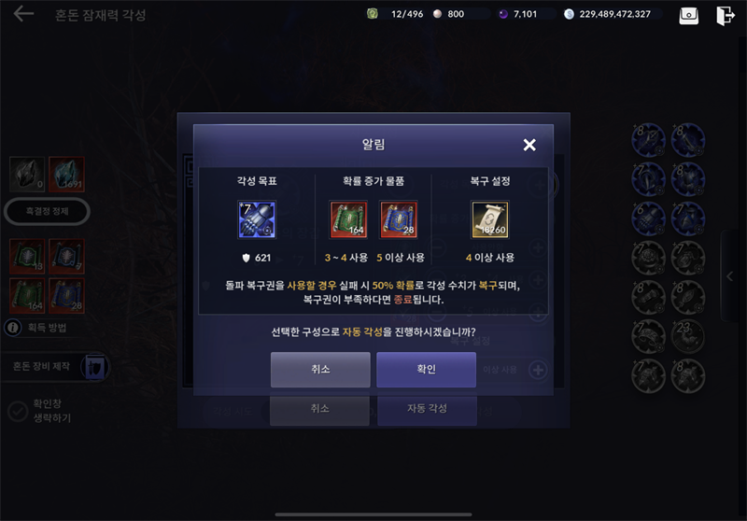
Task: Select the slot marked 23 in equipment grid
Action: pyautogui.click(x=688, y=337)
